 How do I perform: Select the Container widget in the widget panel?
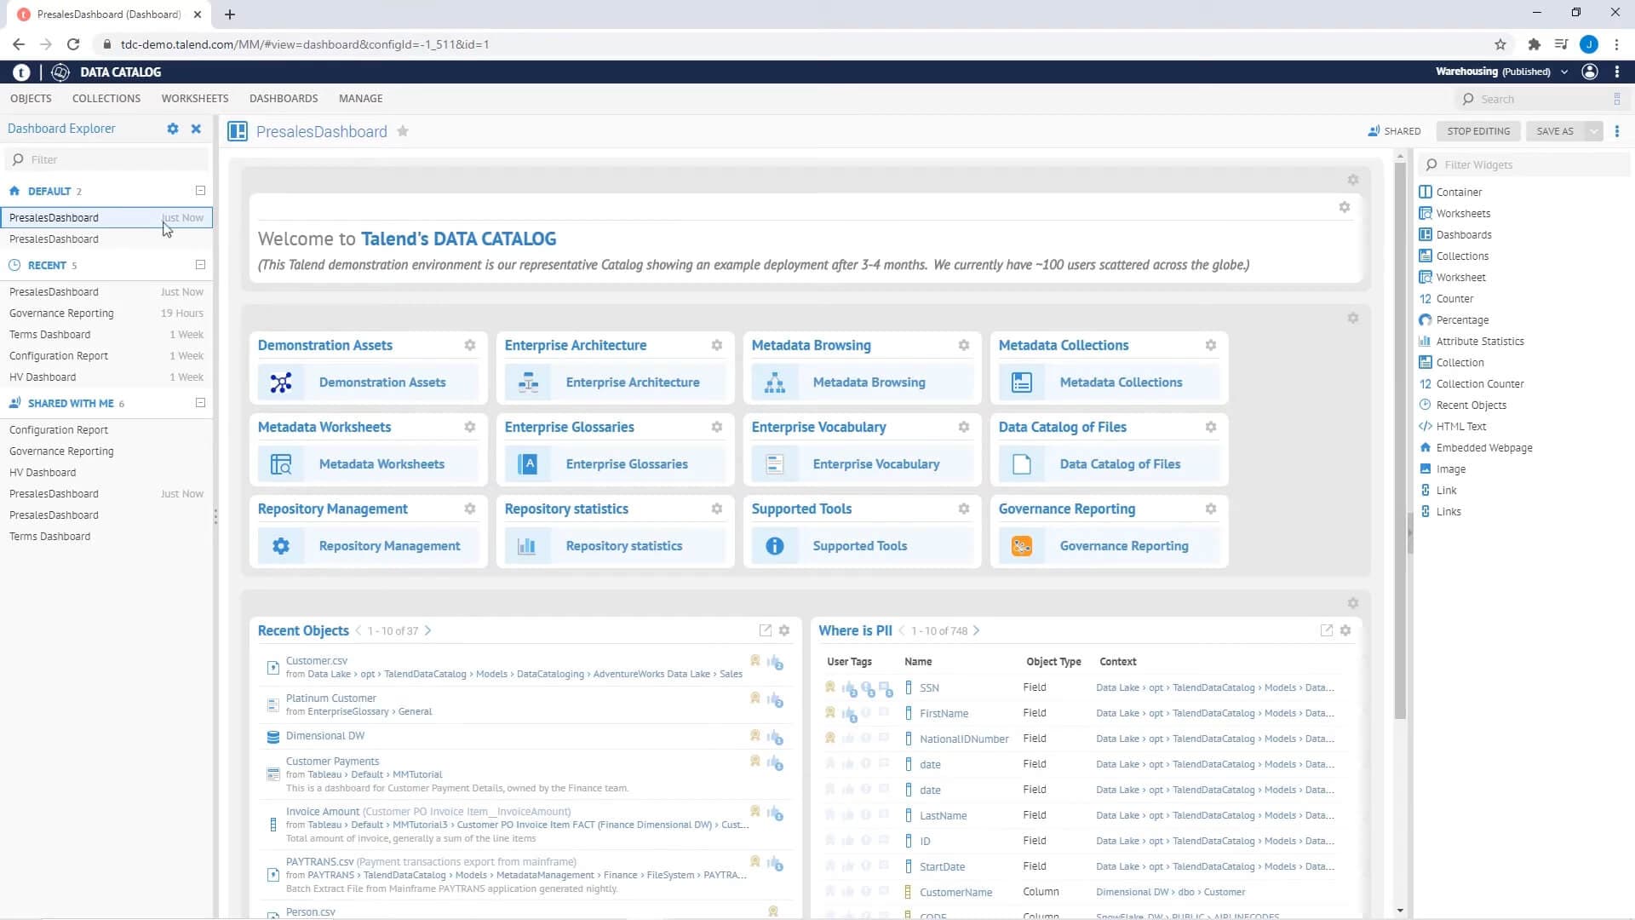point(1458,192)
